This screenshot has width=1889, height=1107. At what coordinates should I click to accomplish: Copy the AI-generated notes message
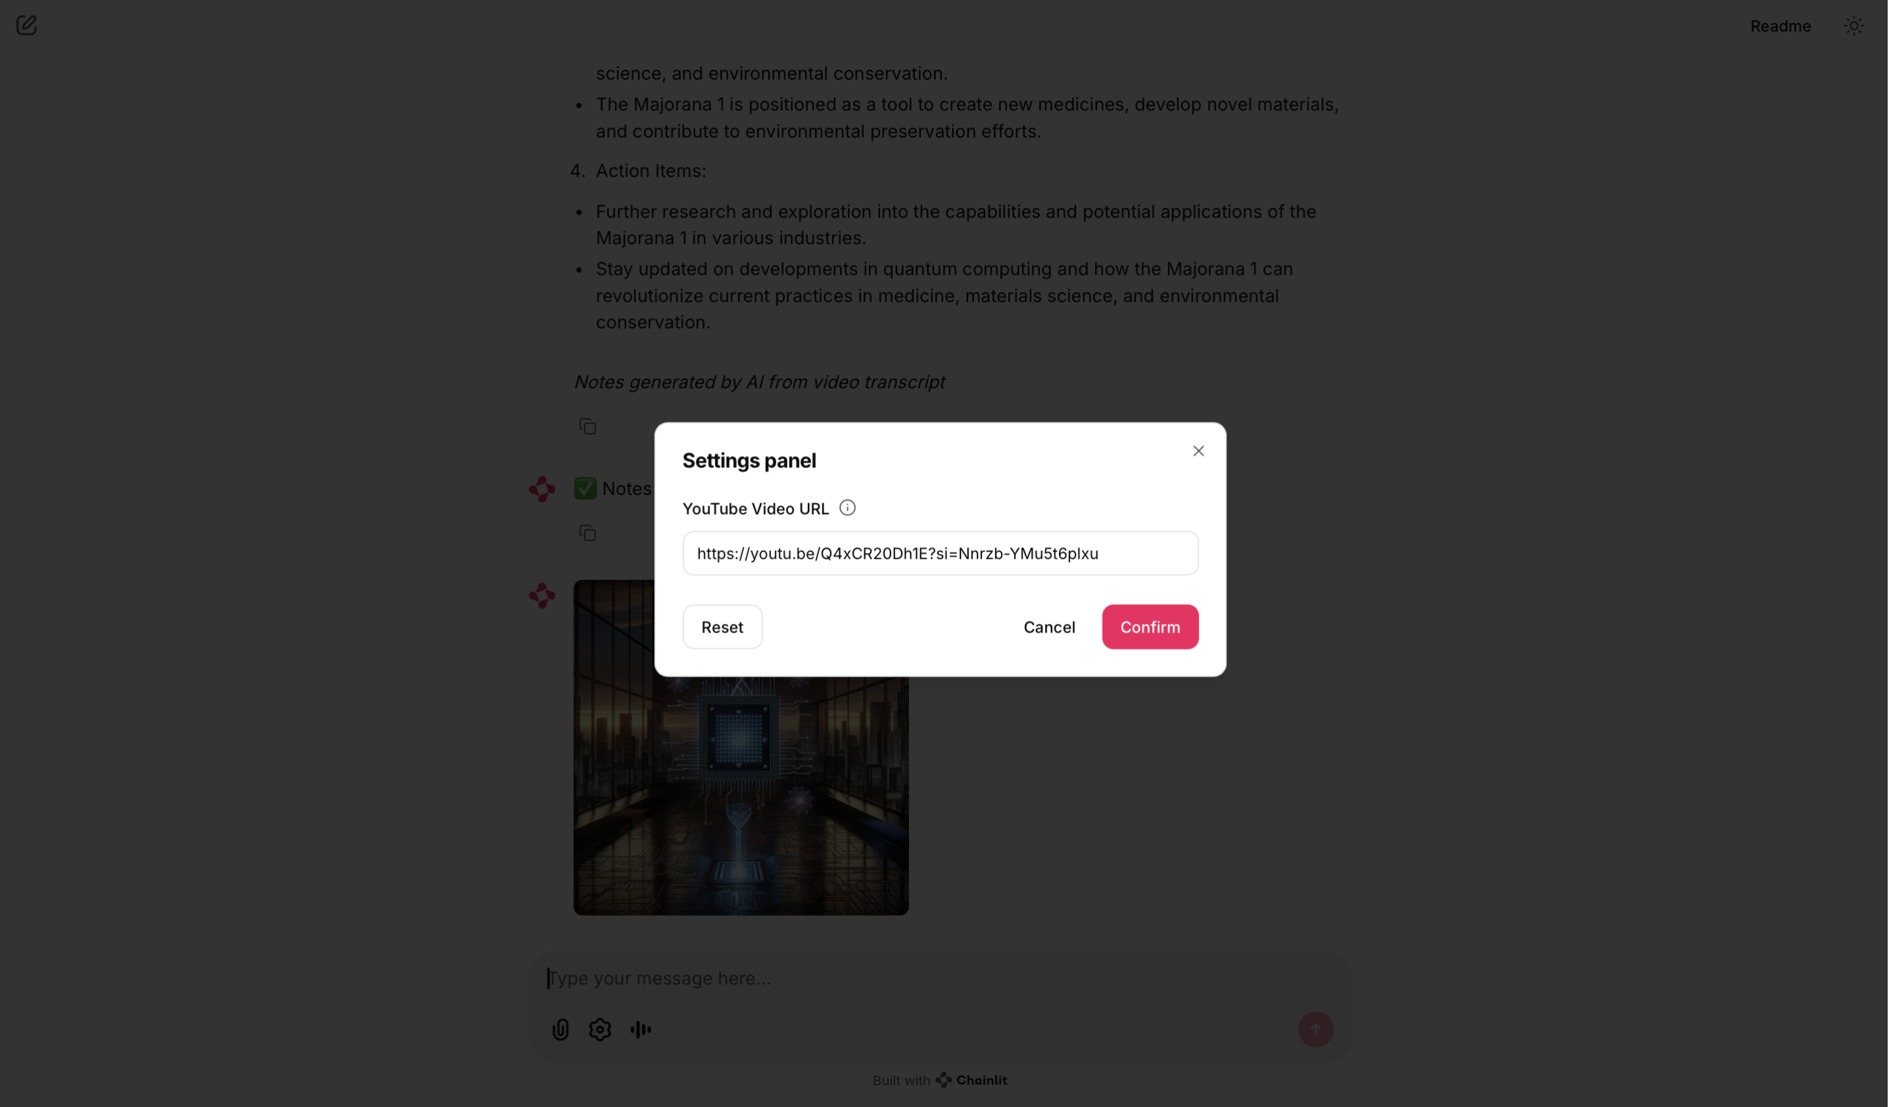588,427
